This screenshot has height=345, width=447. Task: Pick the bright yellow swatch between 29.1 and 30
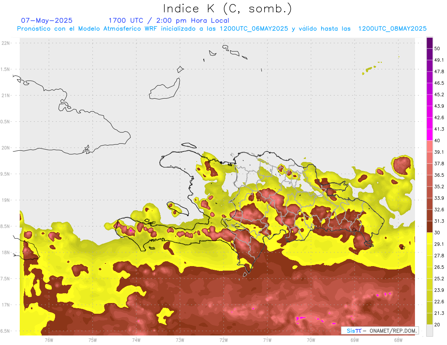pos(429,238)
